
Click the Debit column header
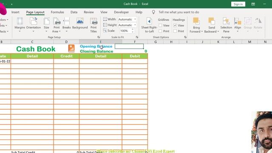coord(135,56)
